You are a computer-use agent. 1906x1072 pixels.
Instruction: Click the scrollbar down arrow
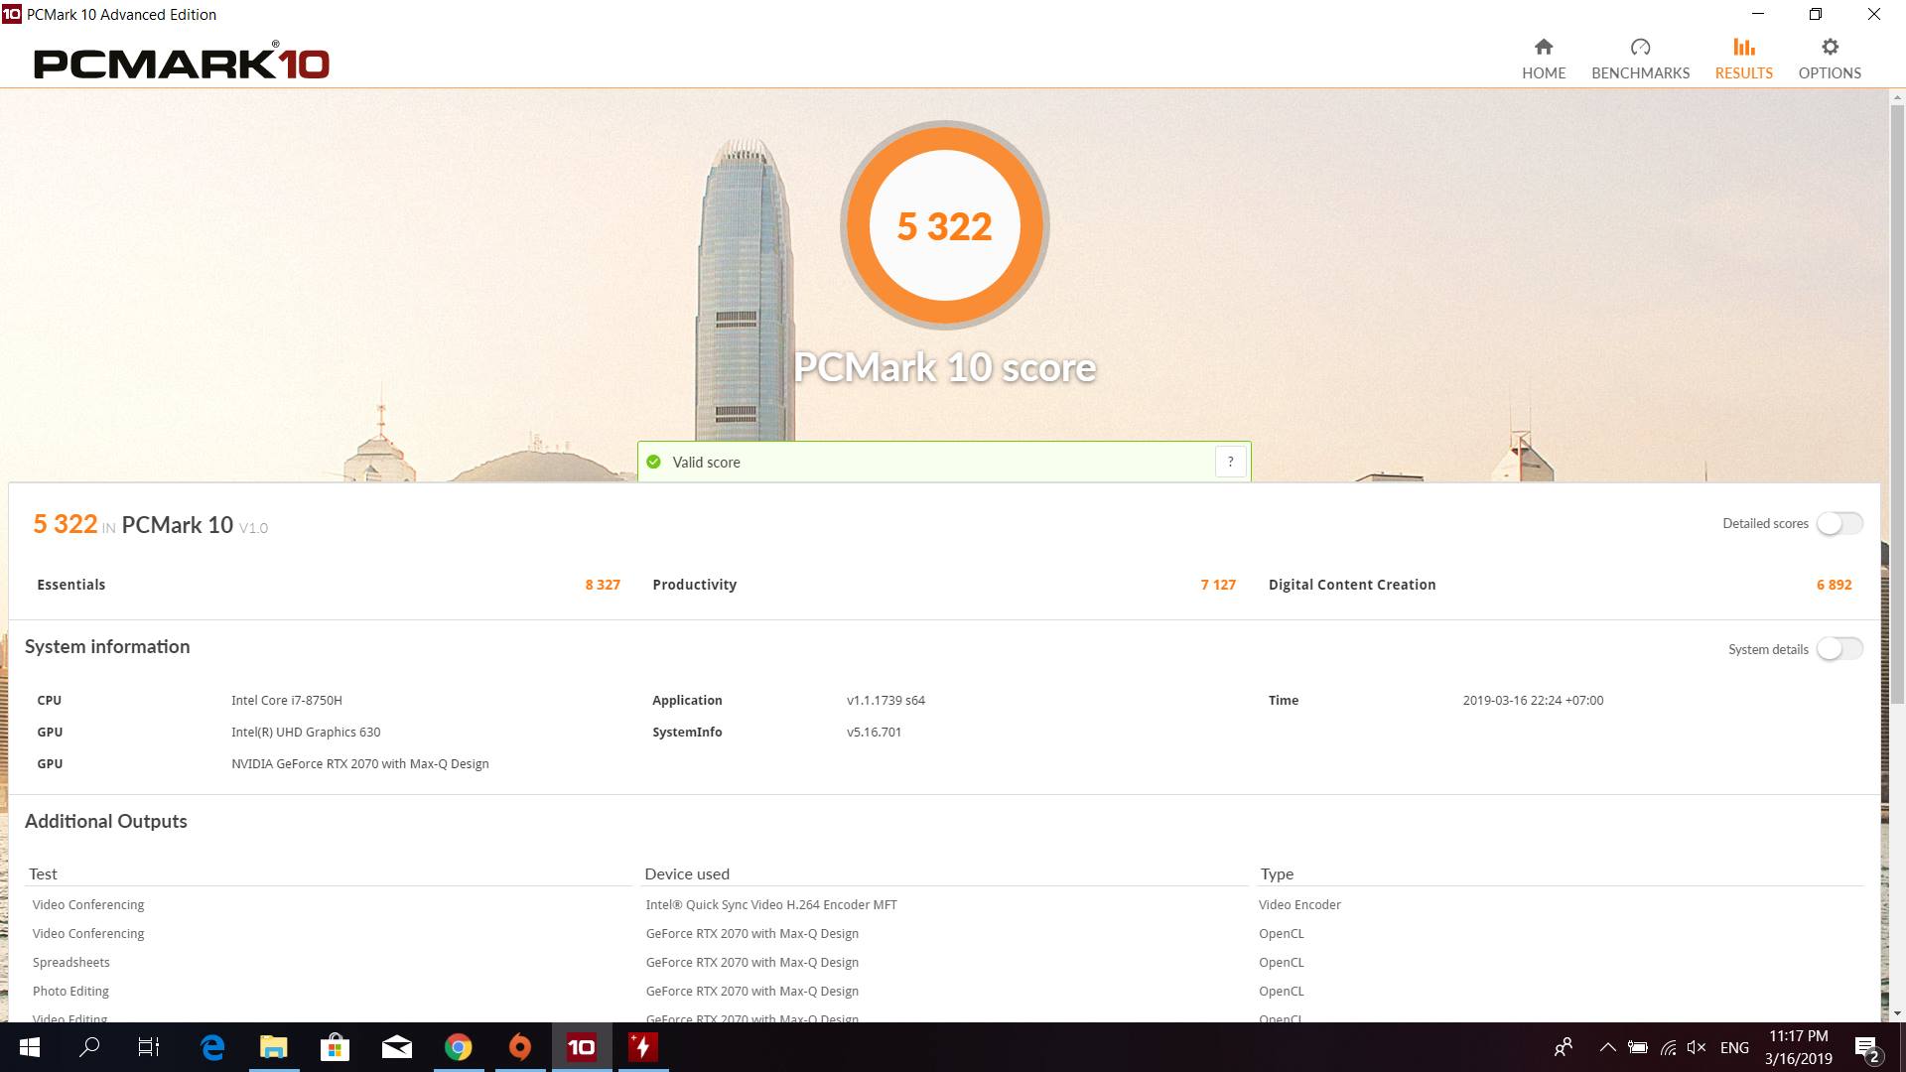coord(1897,1013)
